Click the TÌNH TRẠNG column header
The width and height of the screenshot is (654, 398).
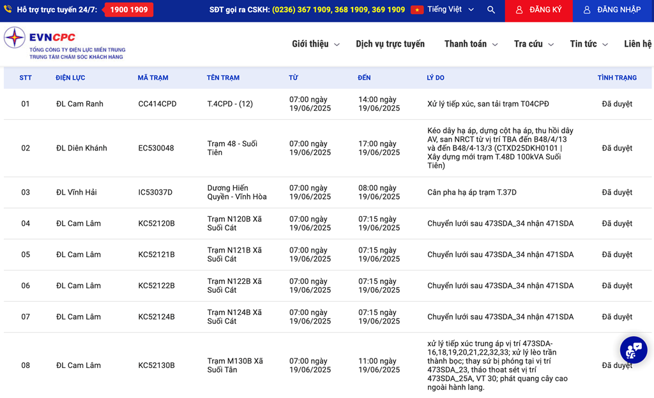[617, 78]
